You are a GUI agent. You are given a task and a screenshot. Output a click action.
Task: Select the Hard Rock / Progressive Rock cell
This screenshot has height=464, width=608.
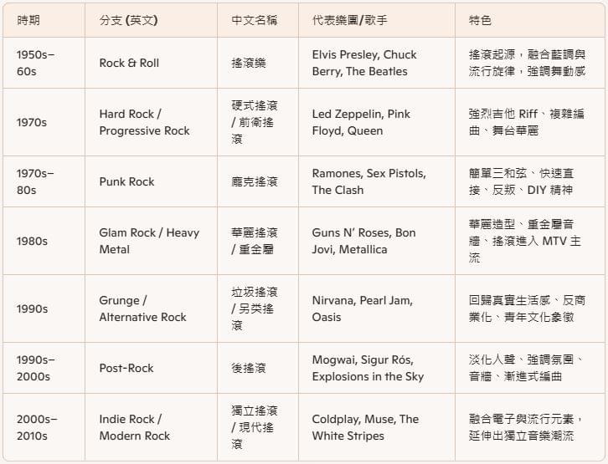pyautogui.click(x=152, y=122)
